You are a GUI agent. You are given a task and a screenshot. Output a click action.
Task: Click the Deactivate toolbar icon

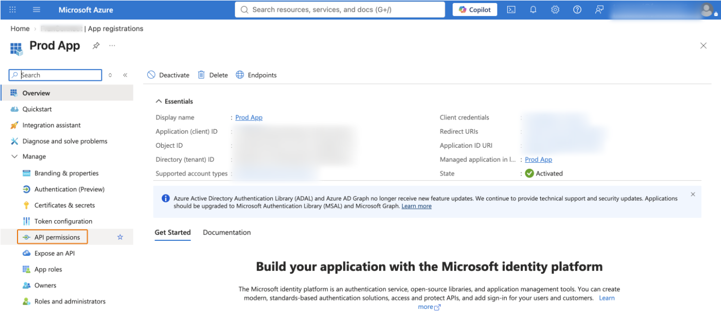pyautogui.click(x=151, y=75)
